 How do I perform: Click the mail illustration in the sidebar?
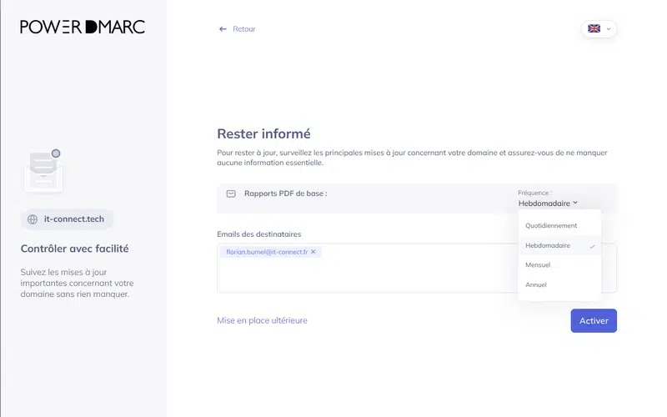(43, 171)
